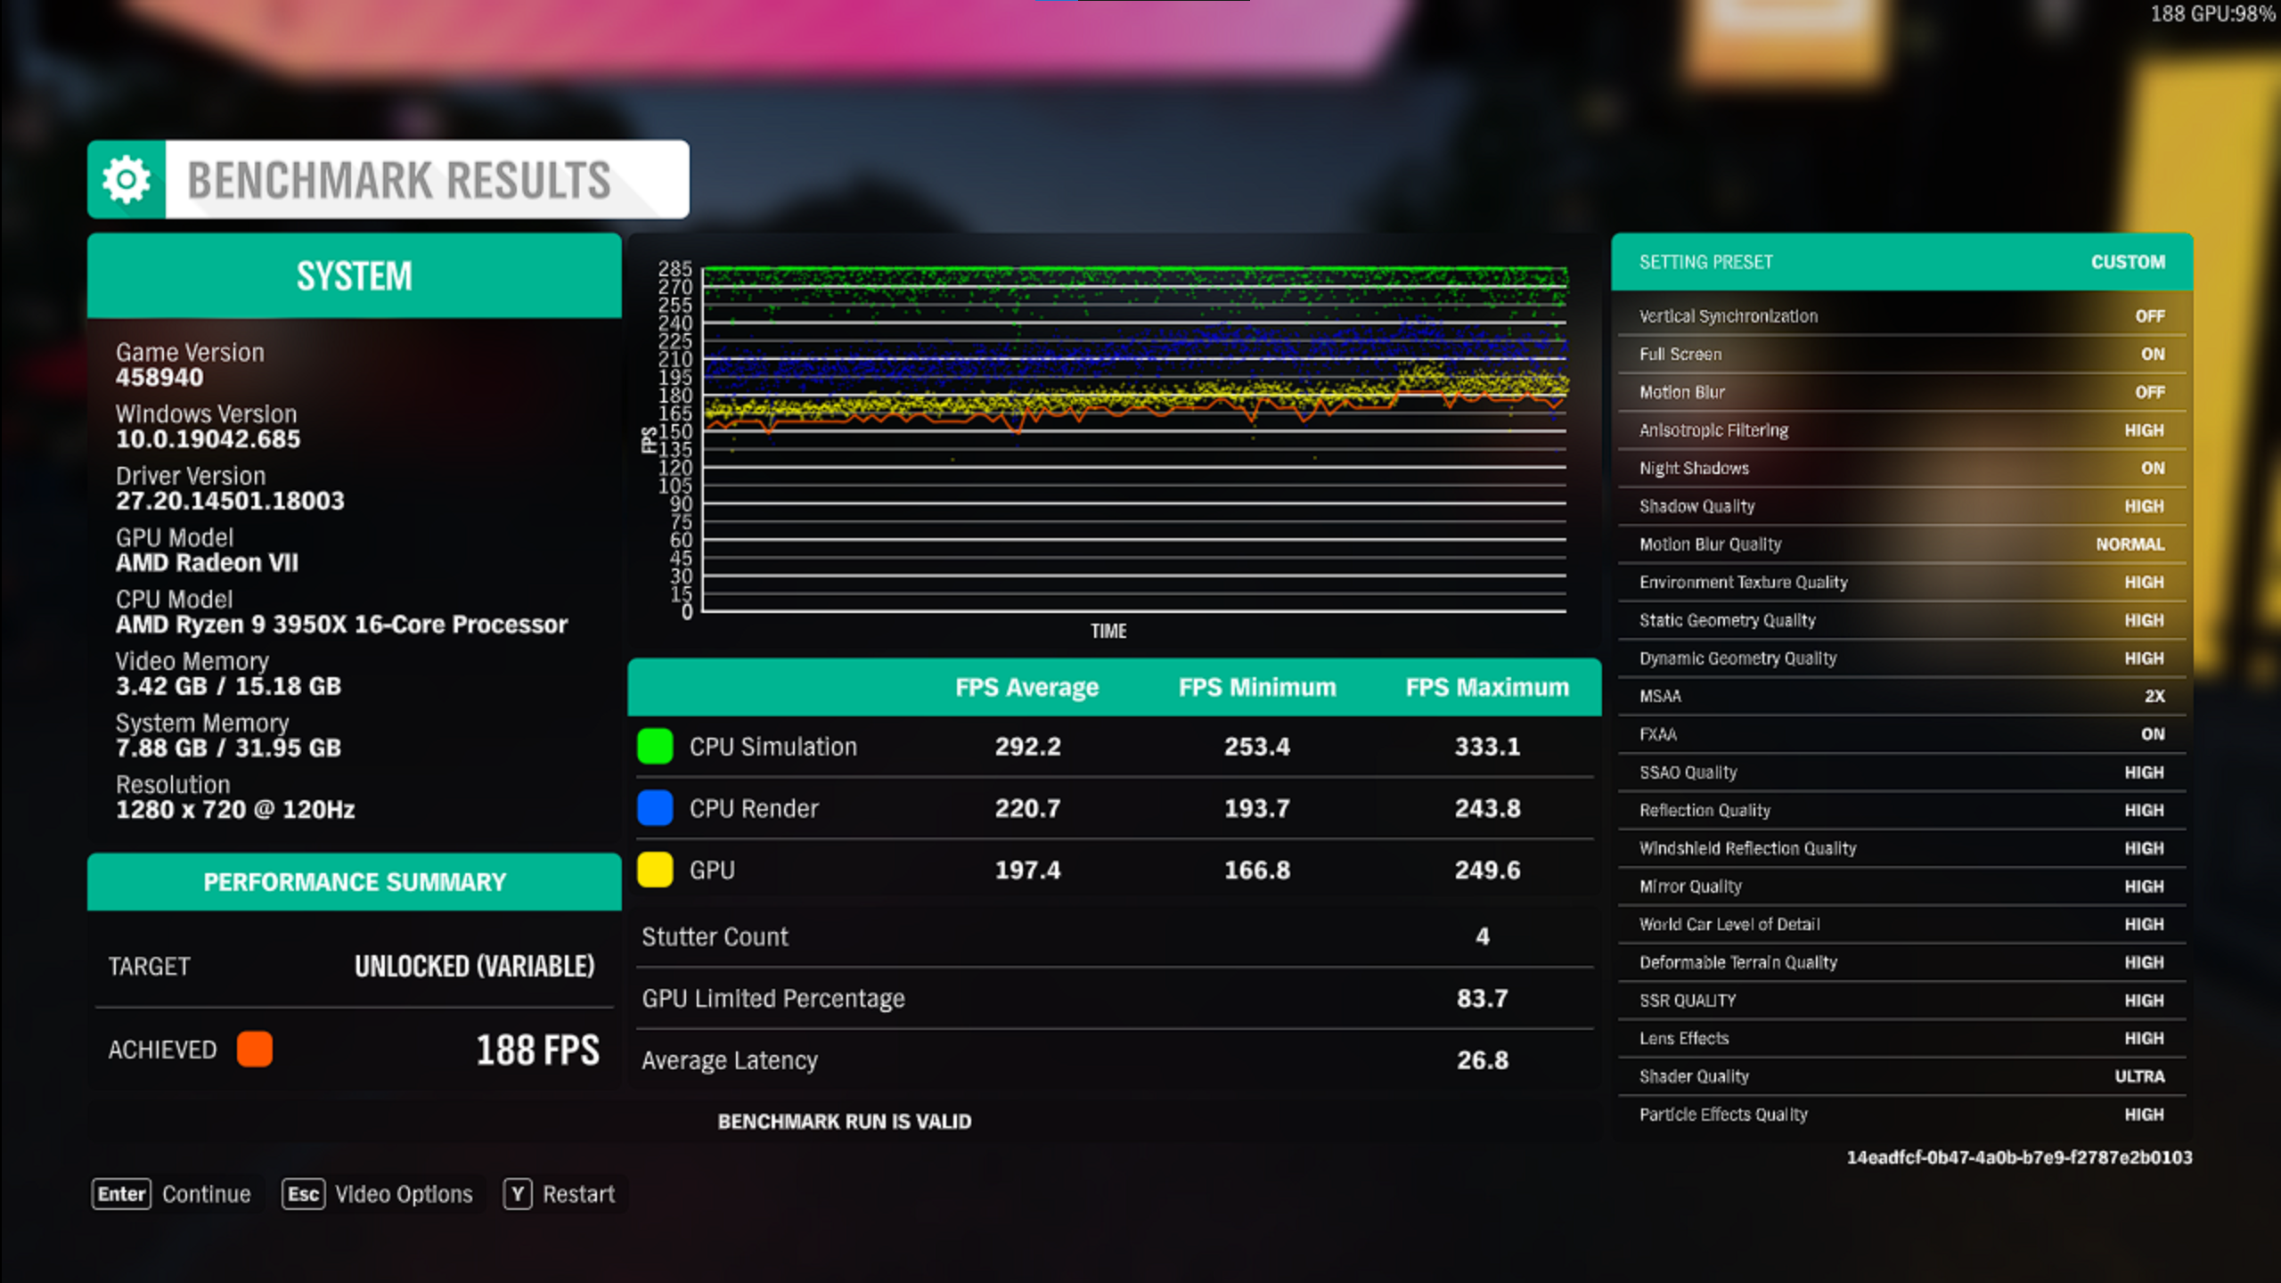The height and width of the screenshot is (1283, 2281).
Task: Click the Esc key icon near Video Options
Action: pos(303,1193)
